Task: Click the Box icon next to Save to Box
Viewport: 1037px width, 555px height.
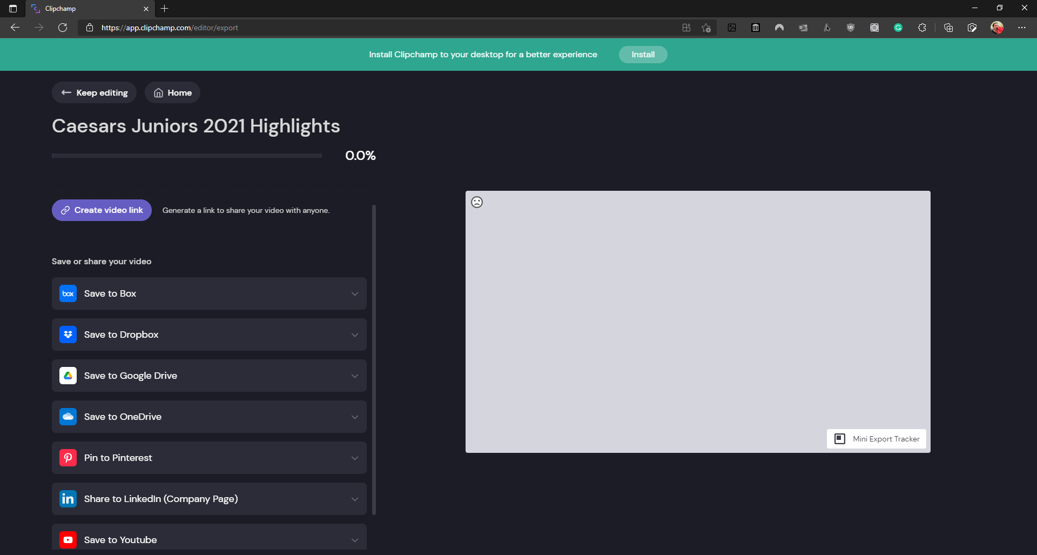Action: click(68, 293)
